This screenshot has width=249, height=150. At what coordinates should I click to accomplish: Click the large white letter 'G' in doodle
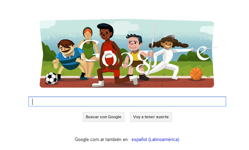click(90, 51)
